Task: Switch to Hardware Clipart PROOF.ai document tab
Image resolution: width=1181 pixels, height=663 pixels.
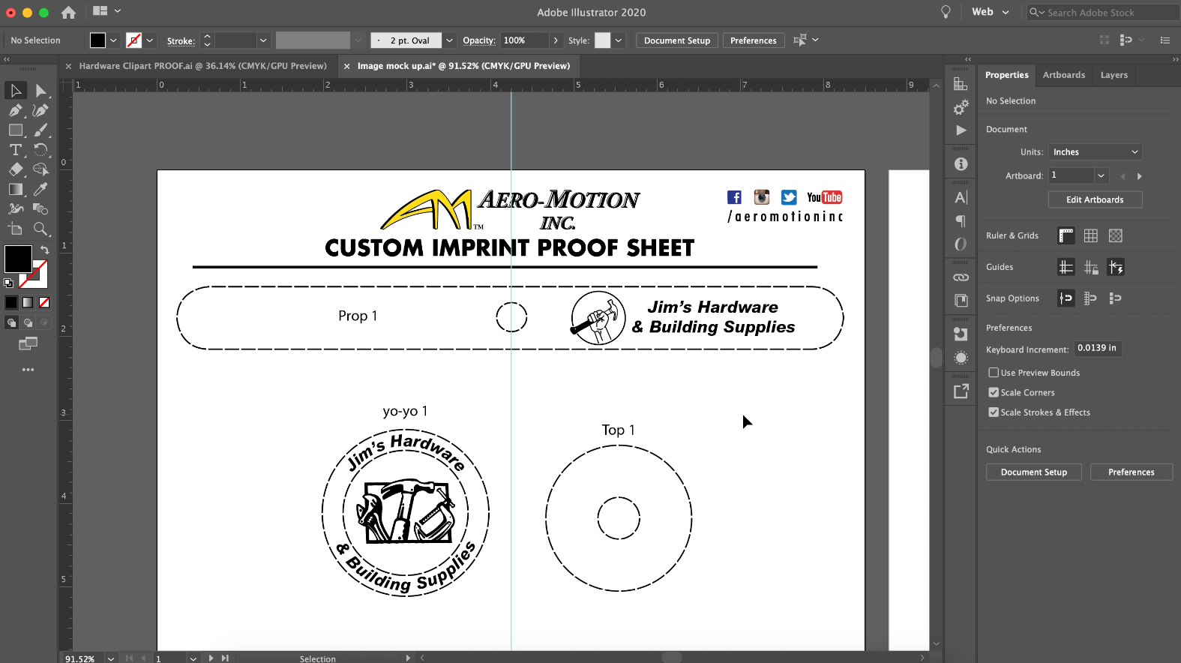Action: 202,66
